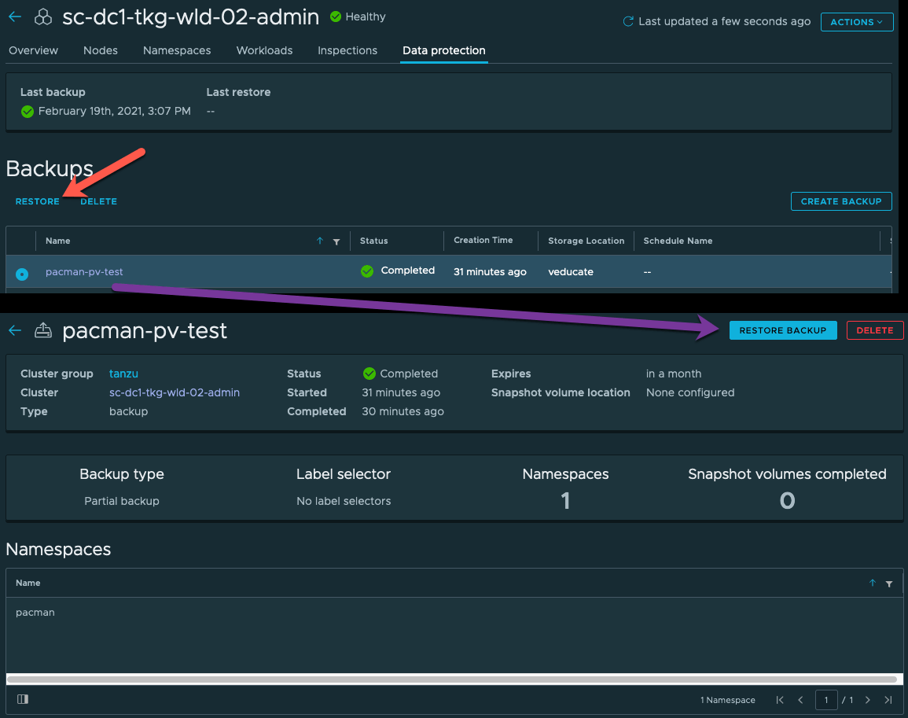Sort backups by Name using arrow icon
The image size is (908, 718).
(320, 241)
